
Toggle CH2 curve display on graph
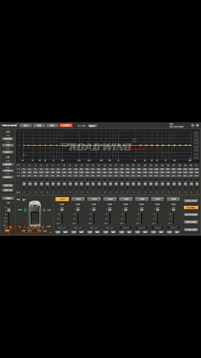(196, 136)
